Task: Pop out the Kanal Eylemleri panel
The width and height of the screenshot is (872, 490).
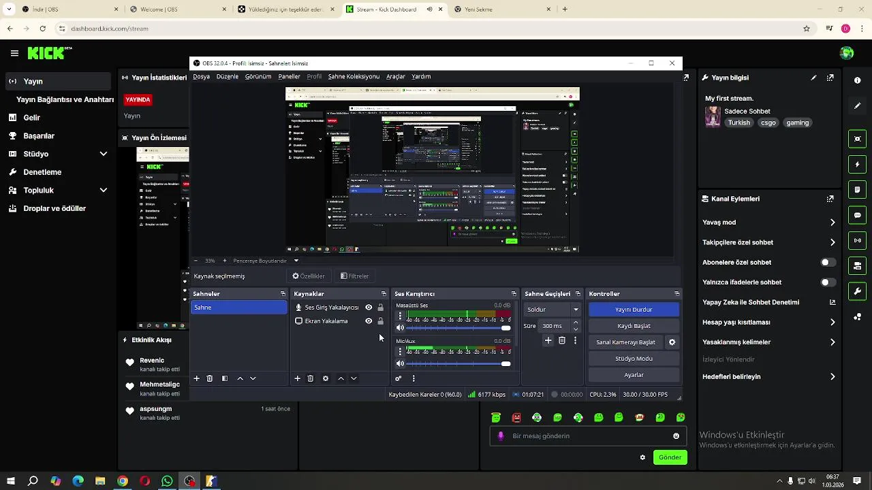Action: 830,199
